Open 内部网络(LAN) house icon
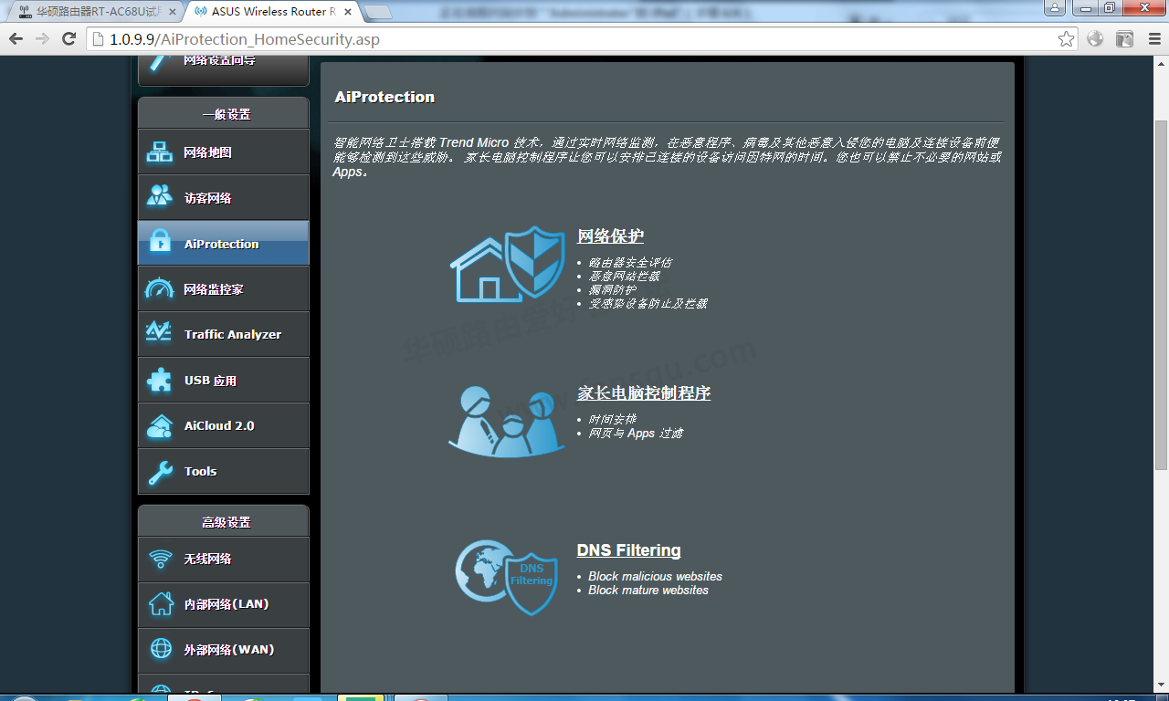 click(x=161, y=604)
